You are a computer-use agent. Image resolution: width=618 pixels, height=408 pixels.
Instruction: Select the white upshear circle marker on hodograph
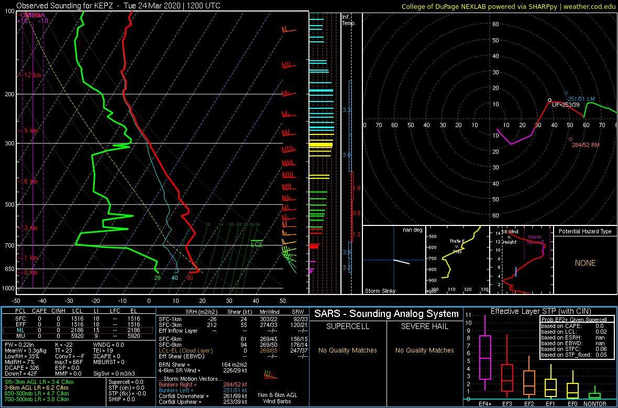tap(549, 100)
